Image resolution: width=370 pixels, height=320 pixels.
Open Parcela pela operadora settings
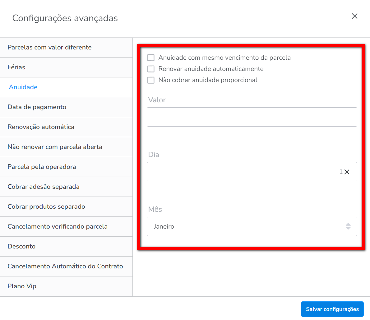coord(42,167)
